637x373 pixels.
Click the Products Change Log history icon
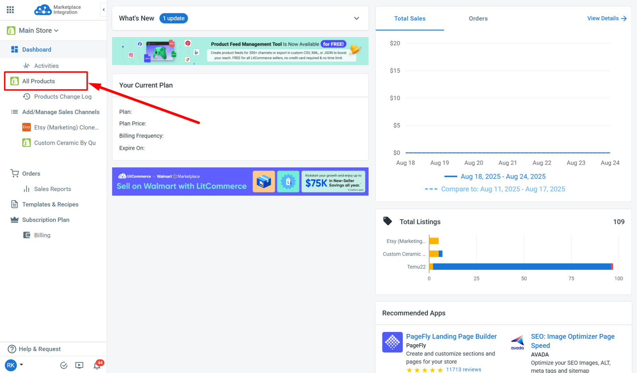27,96
